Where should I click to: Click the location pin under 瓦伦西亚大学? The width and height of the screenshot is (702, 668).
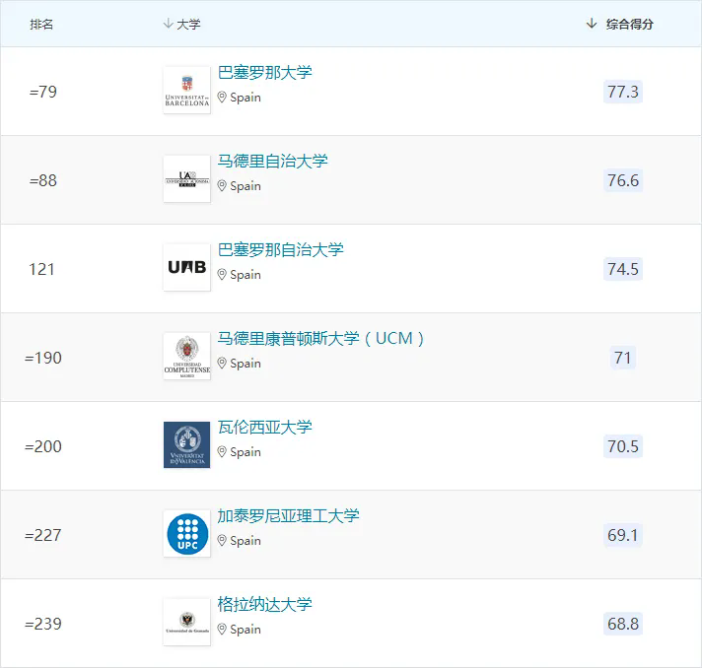coord(222,451)
